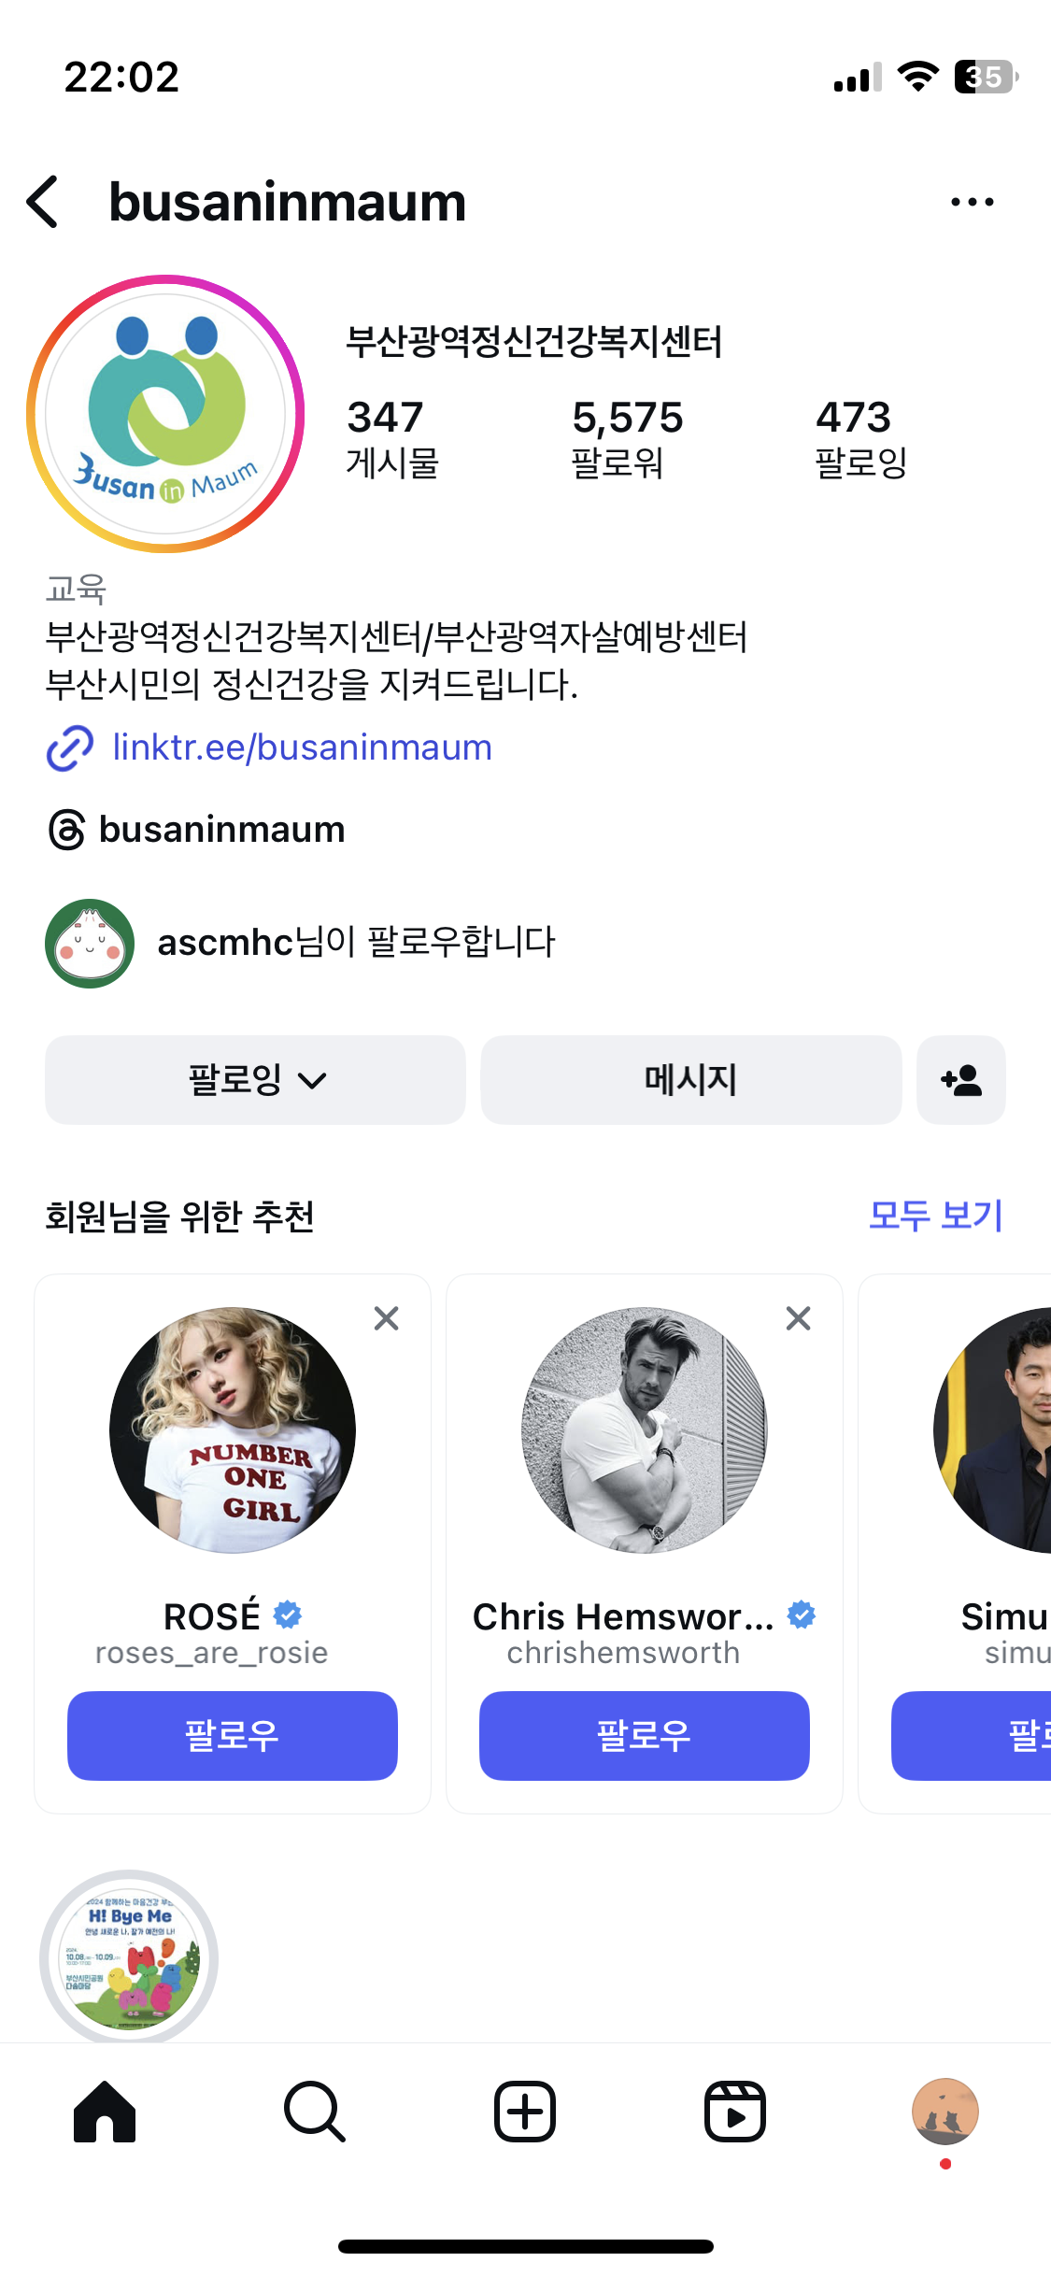Open the add person suggestions icon button
The width and height of the screenshot is (1051, 2276).
tap(961, 1080)
